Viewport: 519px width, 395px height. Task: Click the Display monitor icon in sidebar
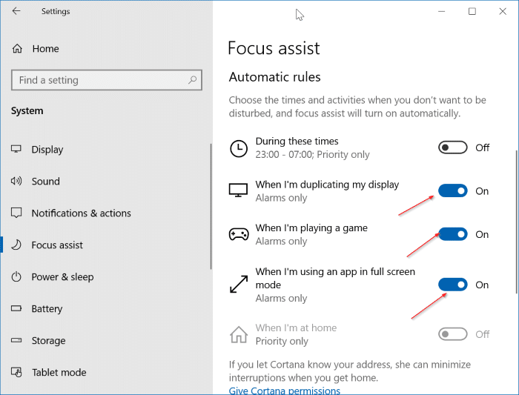[x=16, y=149]
